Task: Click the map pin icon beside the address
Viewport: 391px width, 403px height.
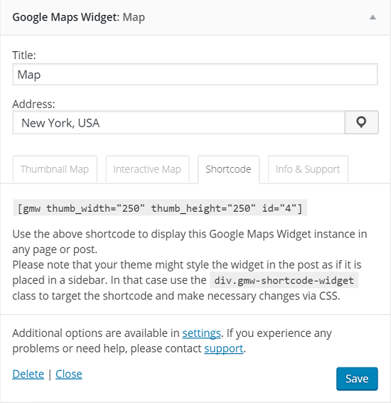Action: point(361,122)
